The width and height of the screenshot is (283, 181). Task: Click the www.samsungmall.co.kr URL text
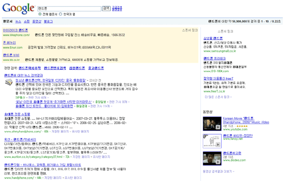pos(220,51)
